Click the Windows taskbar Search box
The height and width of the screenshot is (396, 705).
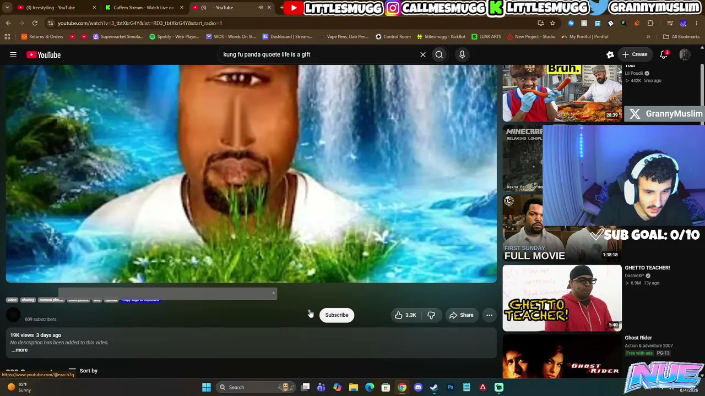coord(256,387)
